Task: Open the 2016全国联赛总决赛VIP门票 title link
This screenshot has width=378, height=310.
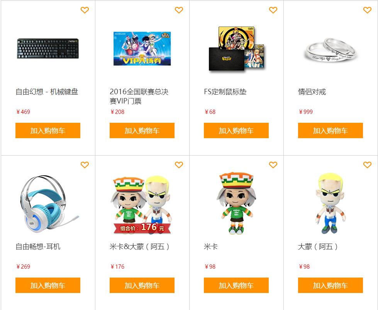Action: point(139,96)
